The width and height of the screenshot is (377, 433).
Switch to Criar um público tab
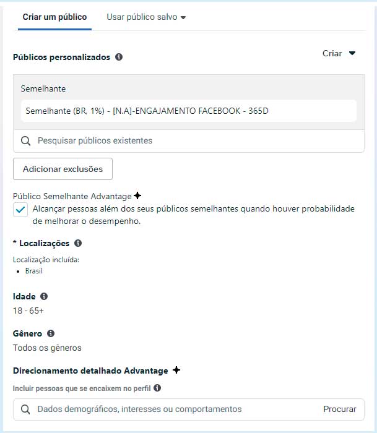(x=54, y=17)
